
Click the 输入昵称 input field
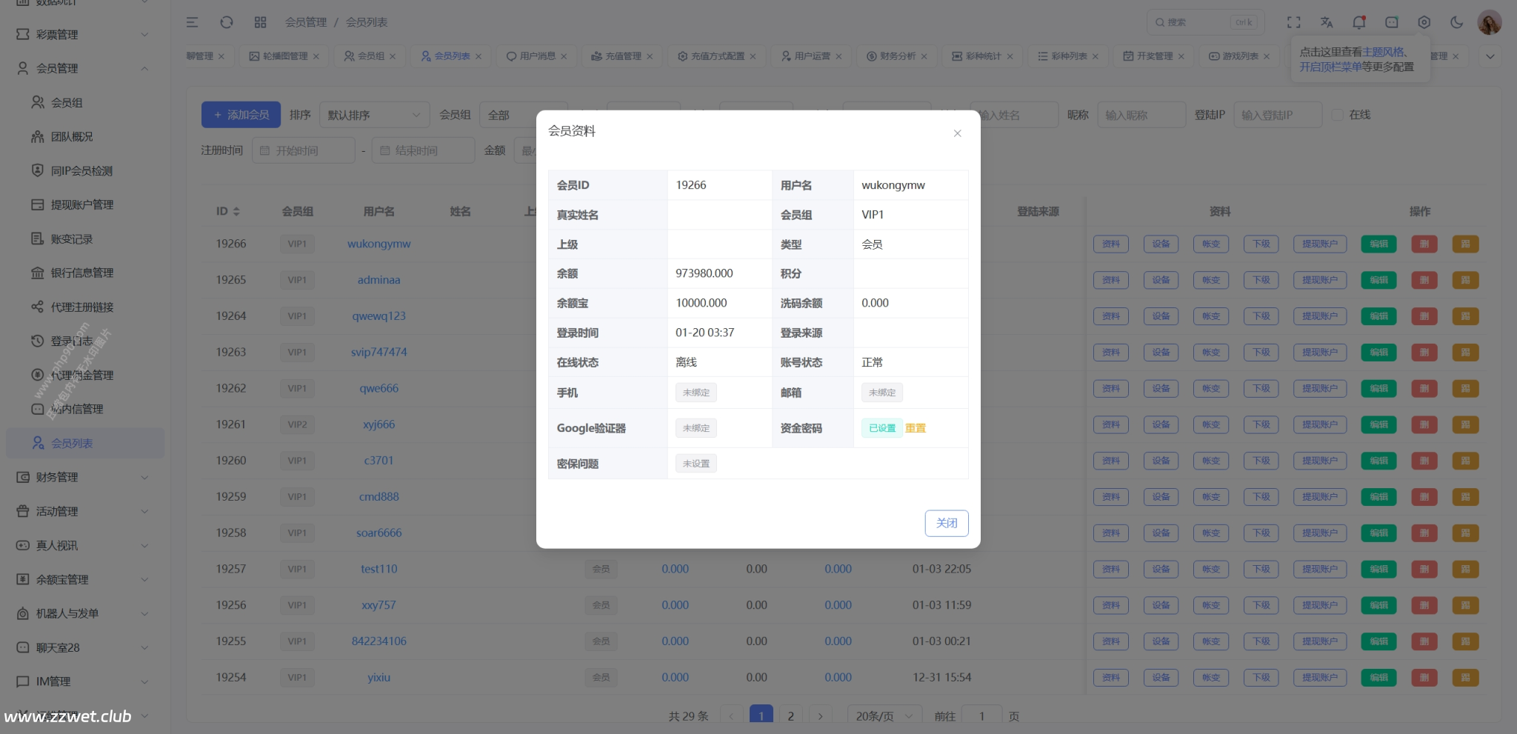point(1141,115)
